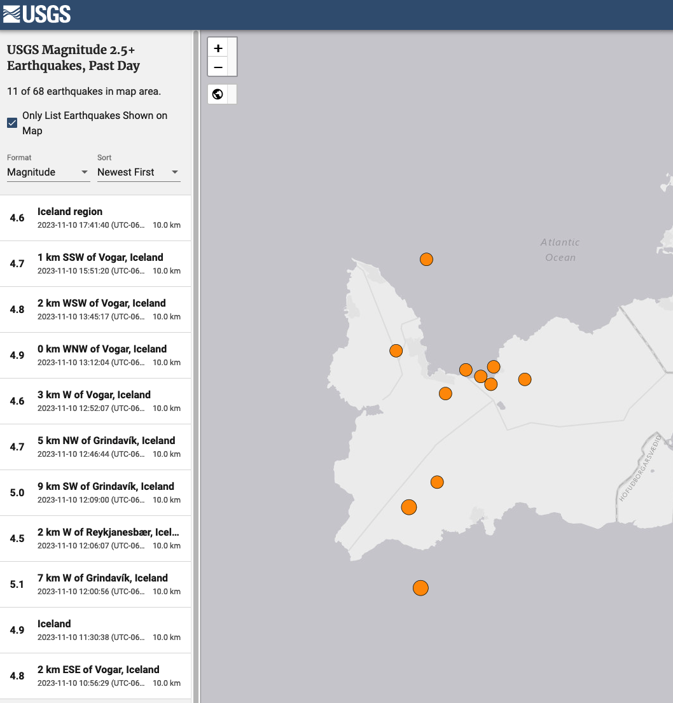673x703 pixels.
Task: Select the 2 km WSW of Vogar earthquake
Action: (95, 309)
